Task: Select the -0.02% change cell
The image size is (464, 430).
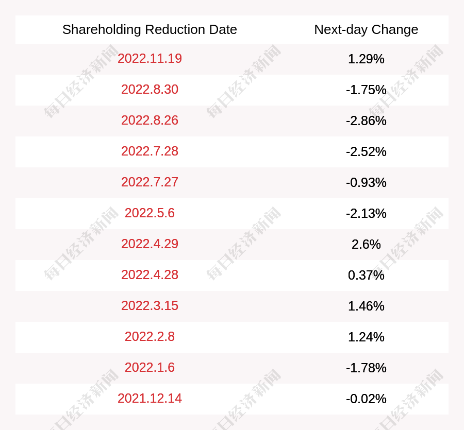Action: [x=366, y=399]
